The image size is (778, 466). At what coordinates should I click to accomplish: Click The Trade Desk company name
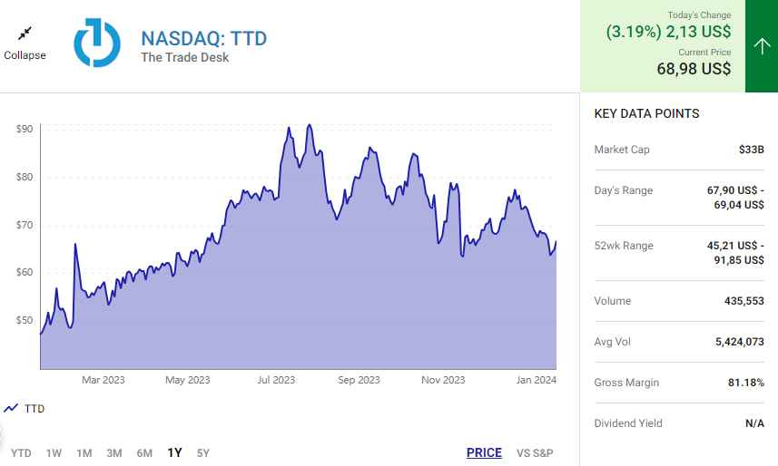(x=184, y=58)
